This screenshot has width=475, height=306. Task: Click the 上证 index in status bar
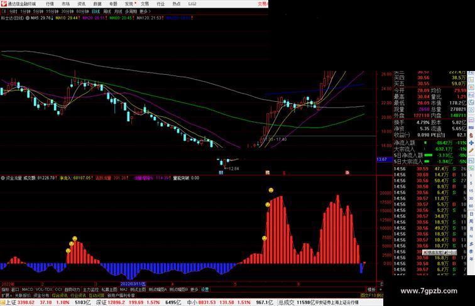point(11,303)
